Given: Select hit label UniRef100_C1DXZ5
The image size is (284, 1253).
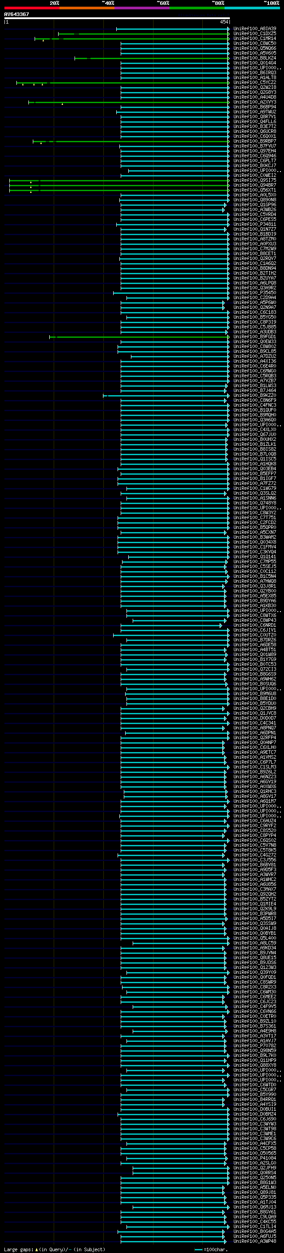Looking at the screenshot, I should pos(255,34).
